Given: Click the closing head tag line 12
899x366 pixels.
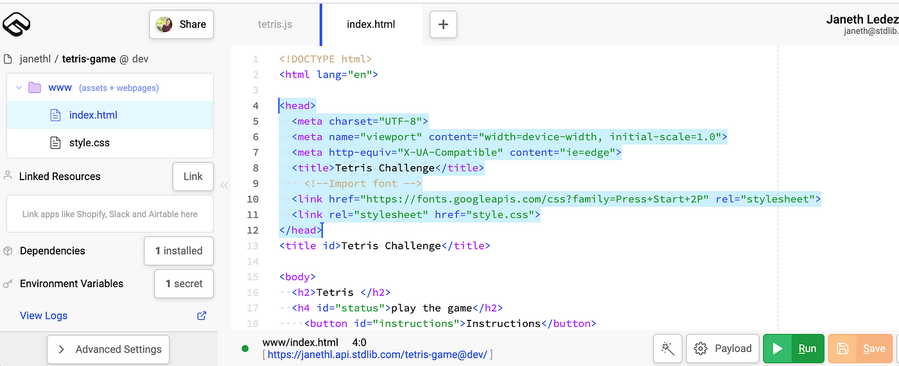Looking at the screenshot, I should coord(300,230).
